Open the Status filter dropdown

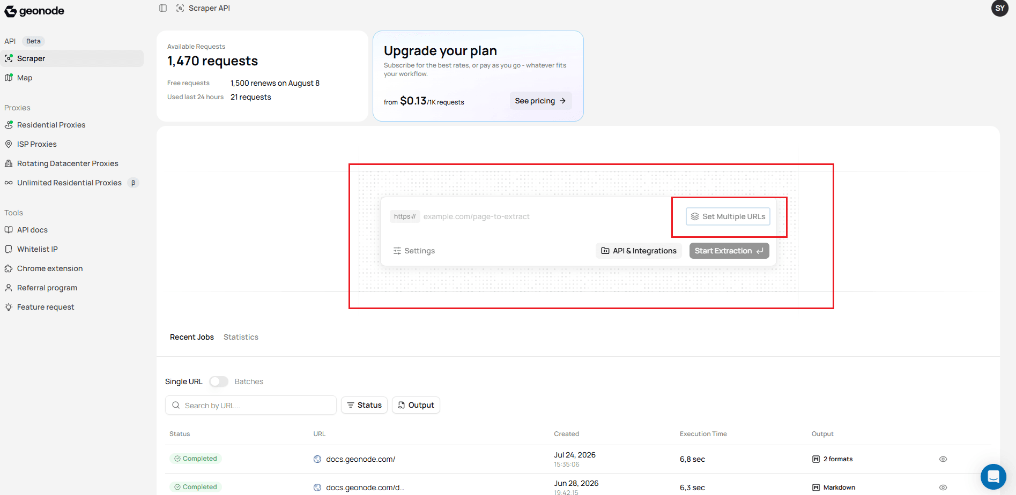click(365, 405)
